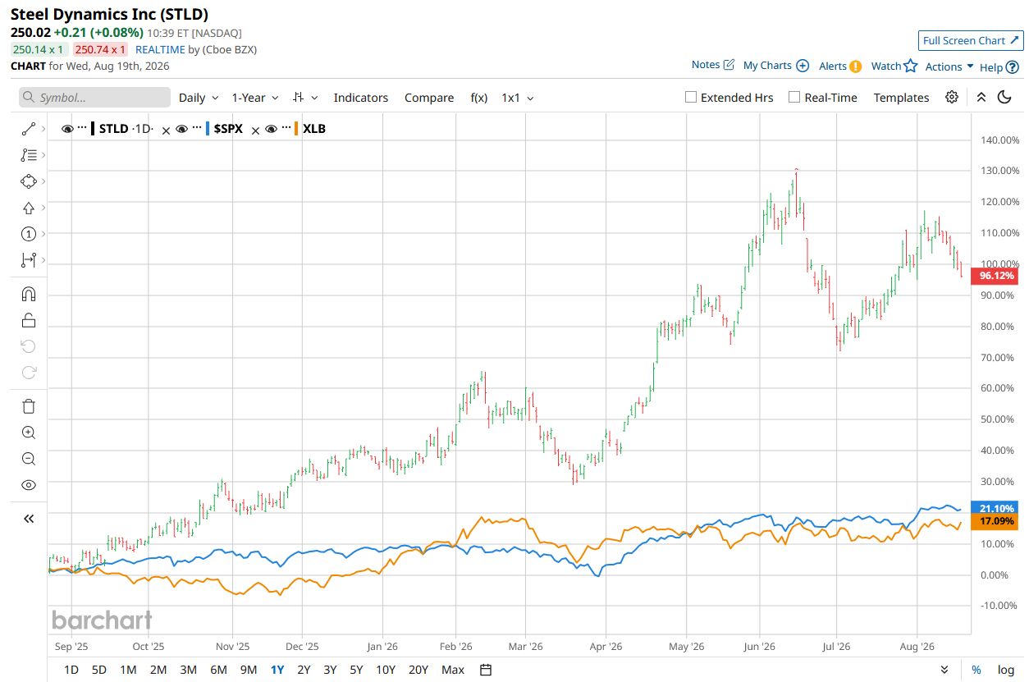Open the bar type dropdown
1029x682 pixels.
[x=305, y=97]
